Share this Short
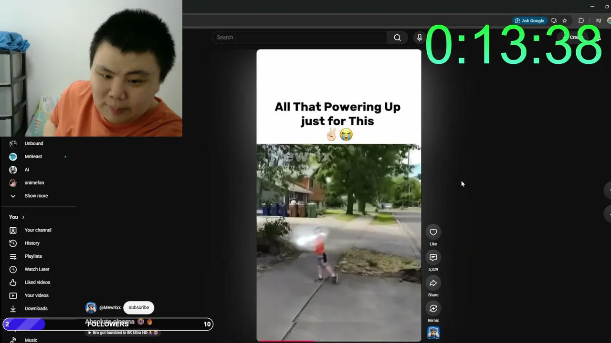This screenshot has width=611, height=343. click(433, 283)
